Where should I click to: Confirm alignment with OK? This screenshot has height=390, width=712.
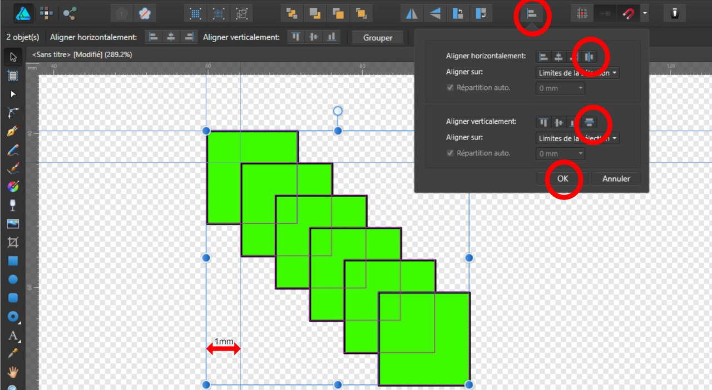[x=562, y=179]
